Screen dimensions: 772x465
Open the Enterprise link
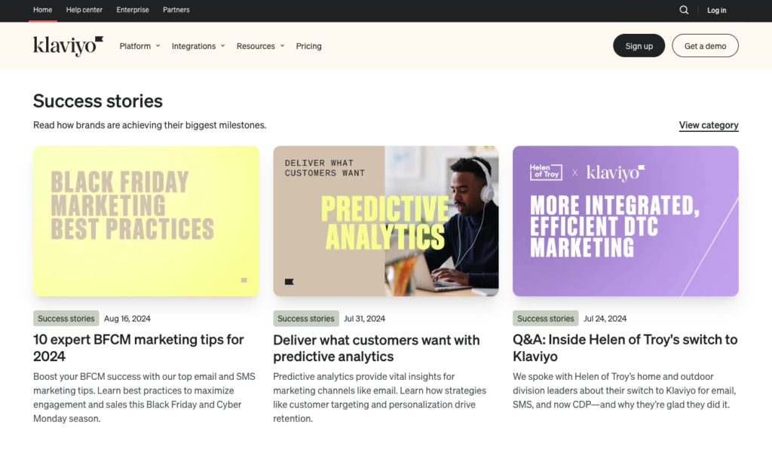click(133, 10)
